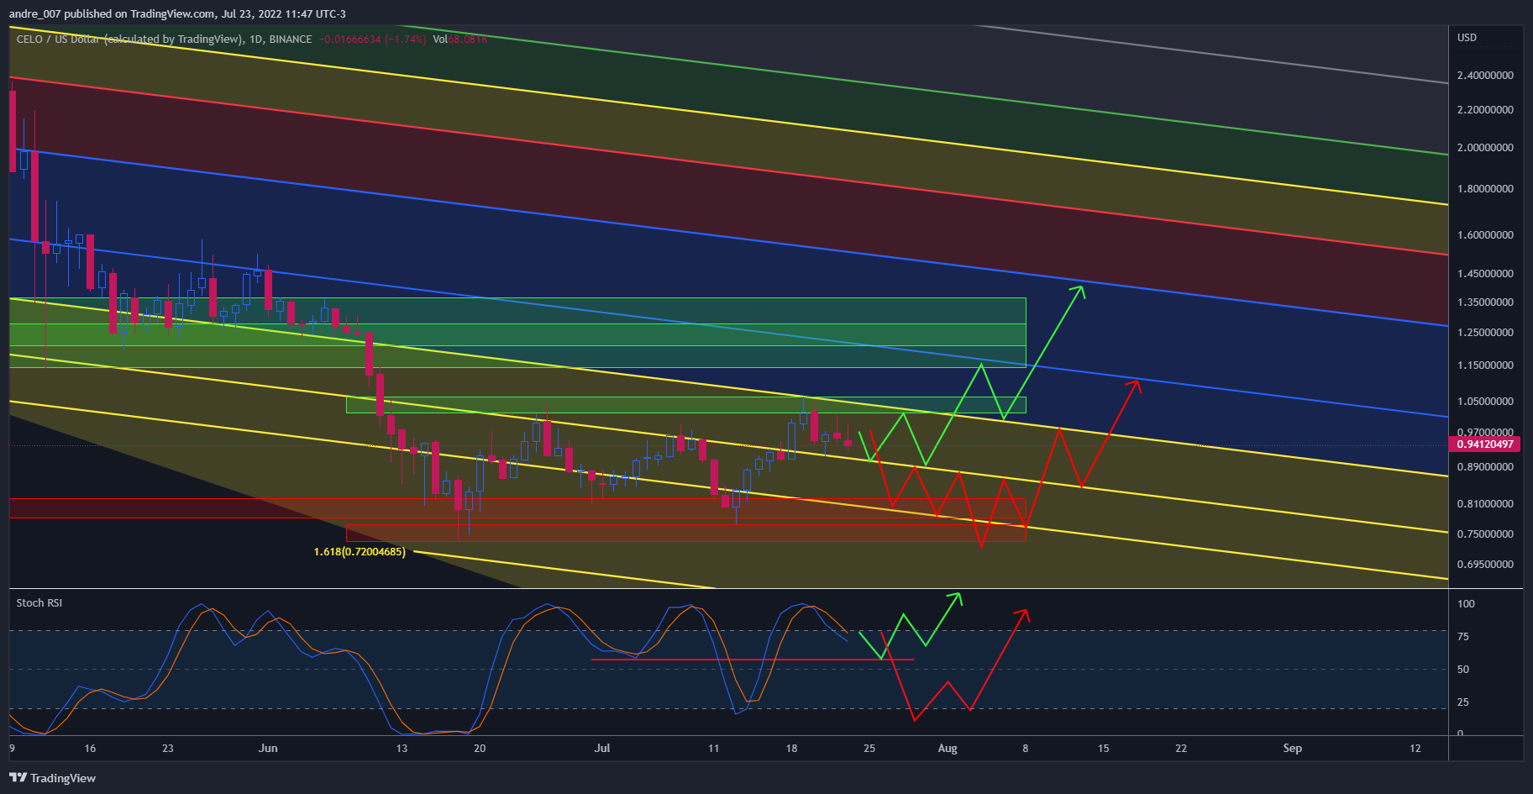
Task: Click the 0.81000000 price axis label
Action: (x=1485, y=504)
